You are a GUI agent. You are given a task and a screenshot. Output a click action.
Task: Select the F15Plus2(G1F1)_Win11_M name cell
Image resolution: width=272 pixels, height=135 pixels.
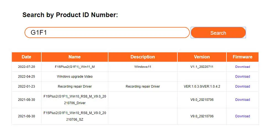click(x=75, y=67)
